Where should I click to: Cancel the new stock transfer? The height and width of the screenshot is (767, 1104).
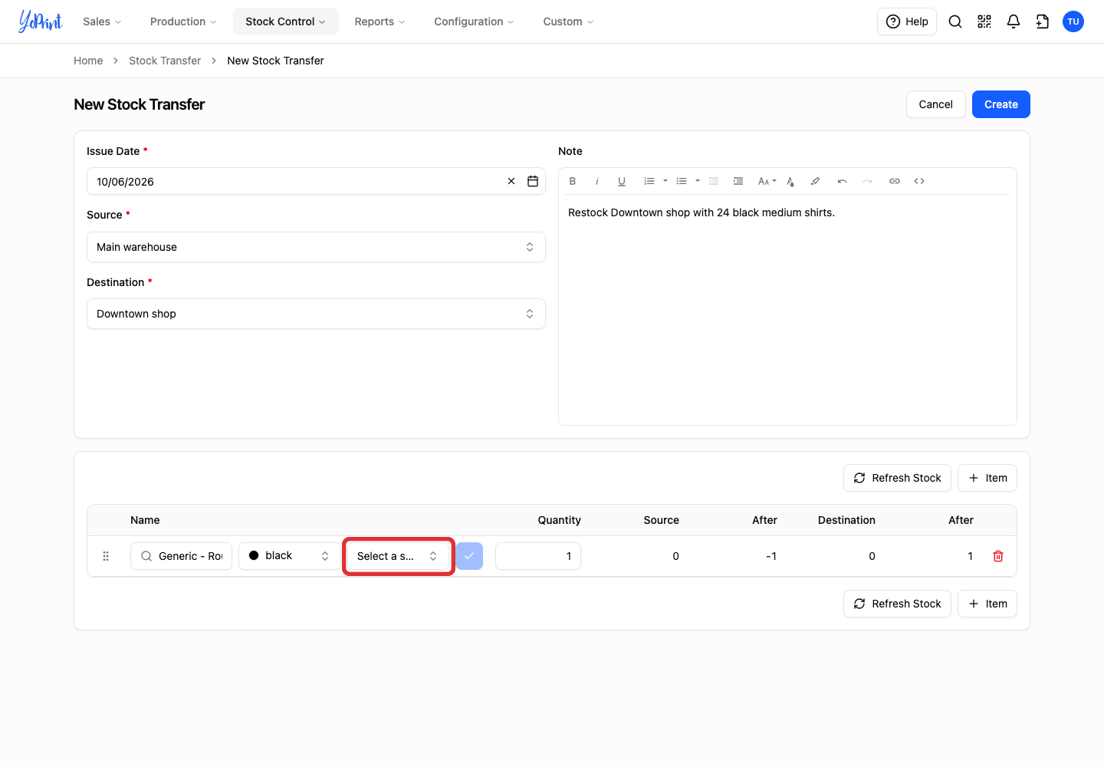pos(936,104)
